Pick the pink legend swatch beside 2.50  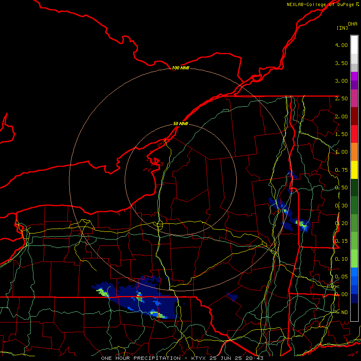pyautogui.click(x=354, y=99)
